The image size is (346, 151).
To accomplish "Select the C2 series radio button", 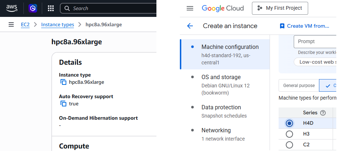I will (289, 145).
